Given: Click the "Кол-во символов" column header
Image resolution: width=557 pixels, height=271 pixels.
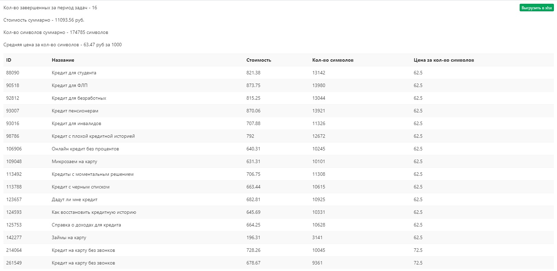Looking at the screenshot, I should click(332, 60).
